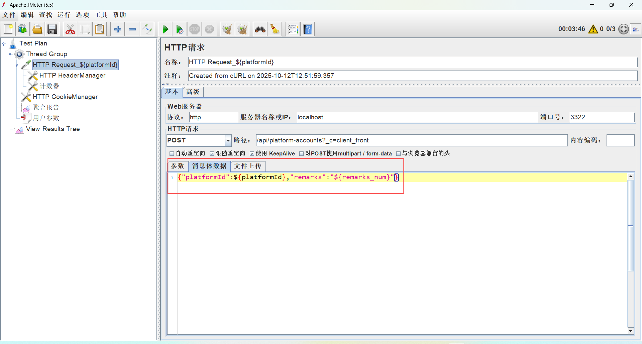Select View Results Tree in the tree
Viewport: 642px width, 344px height.
(53, 129)
